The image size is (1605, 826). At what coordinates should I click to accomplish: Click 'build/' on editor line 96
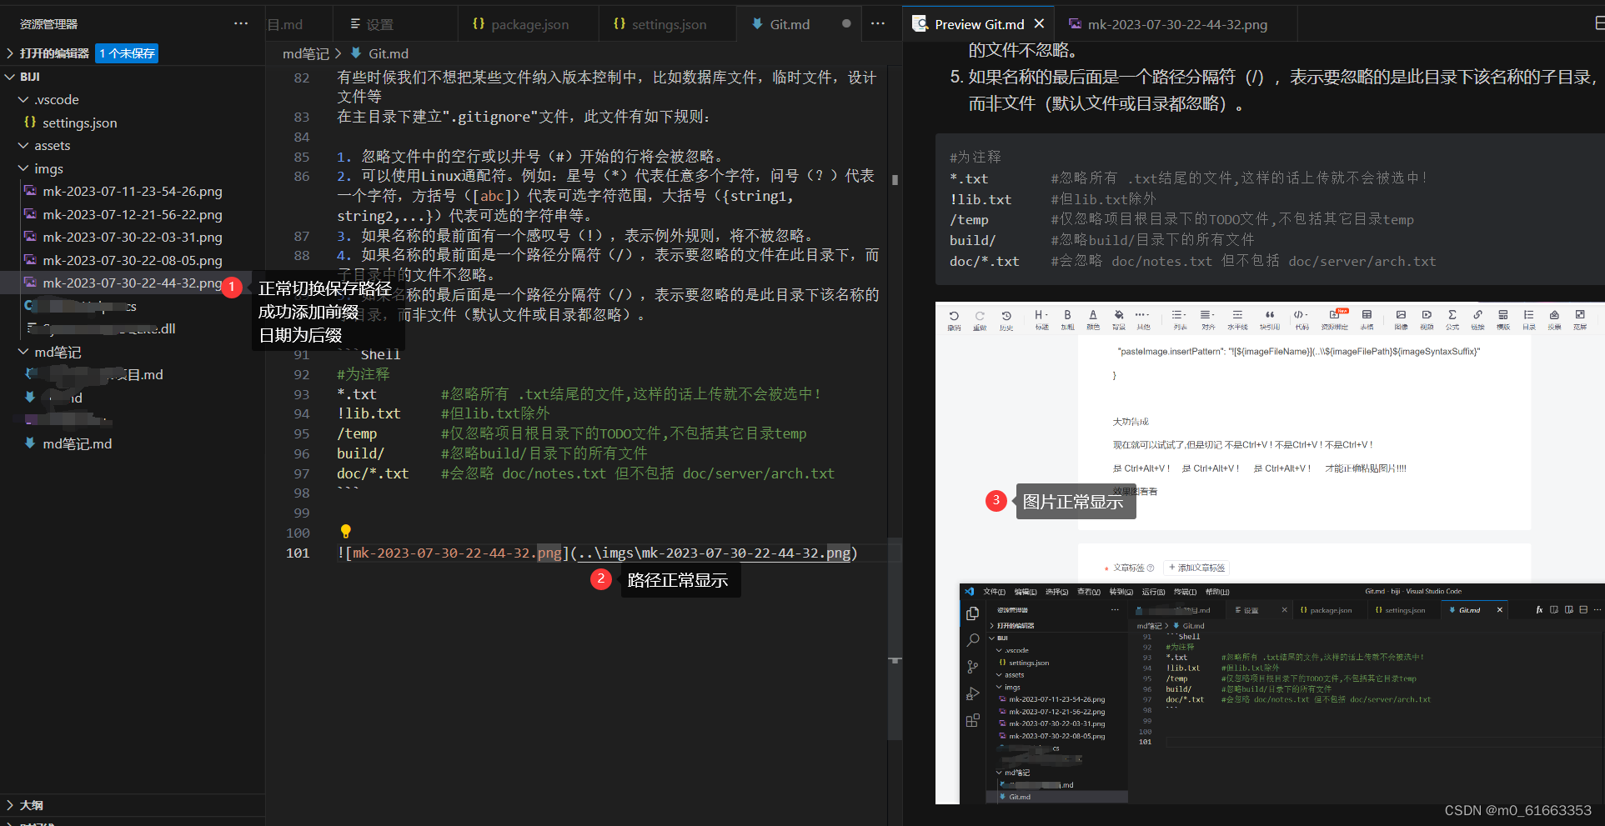360,453
